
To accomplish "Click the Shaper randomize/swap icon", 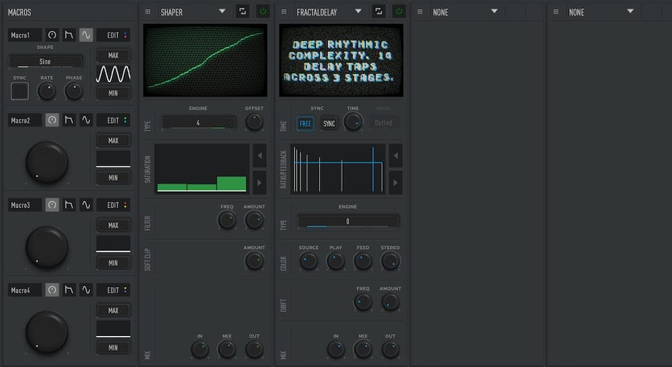I will click(x=242, y=11).
